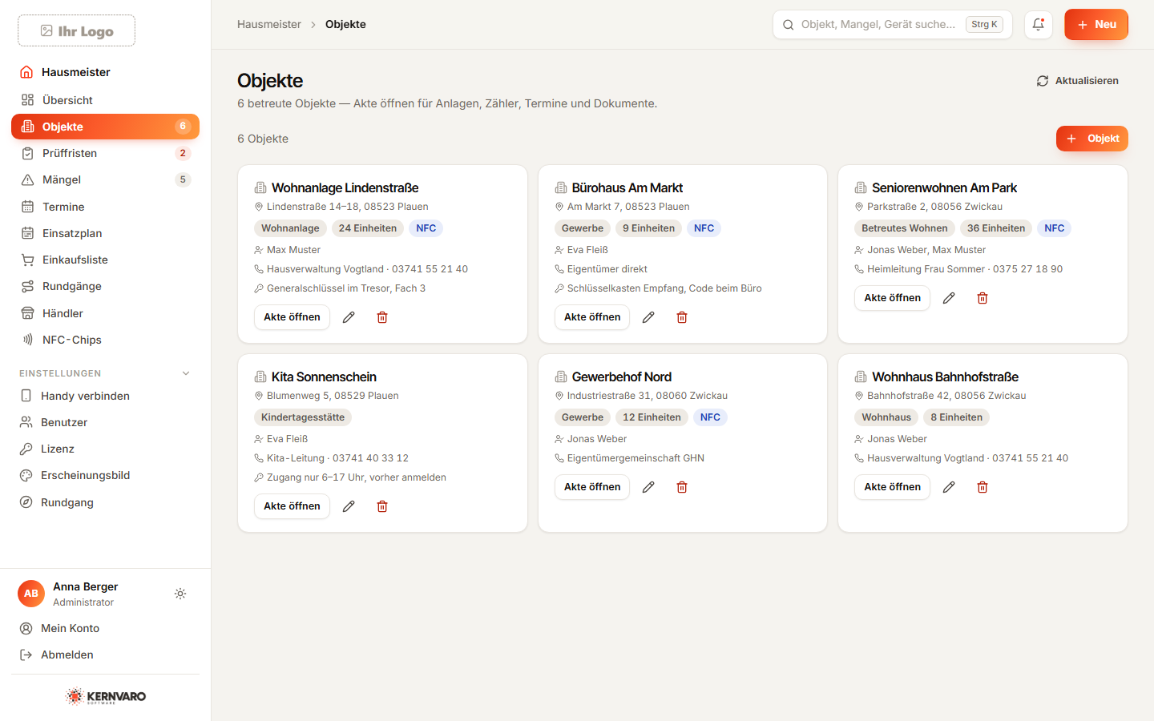The height and width of the screenshot is (721, 1154).
Task: Add a new Objekt button
Action: 1091,139
